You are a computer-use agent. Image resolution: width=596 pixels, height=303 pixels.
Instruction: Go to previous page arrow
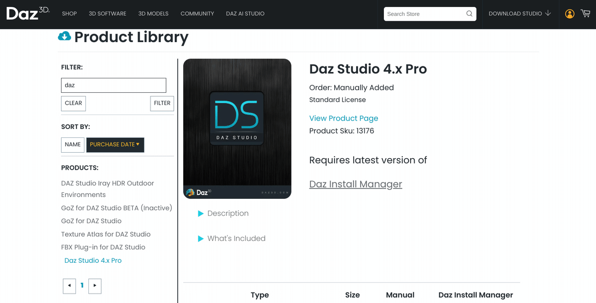(x=70, y=286)
